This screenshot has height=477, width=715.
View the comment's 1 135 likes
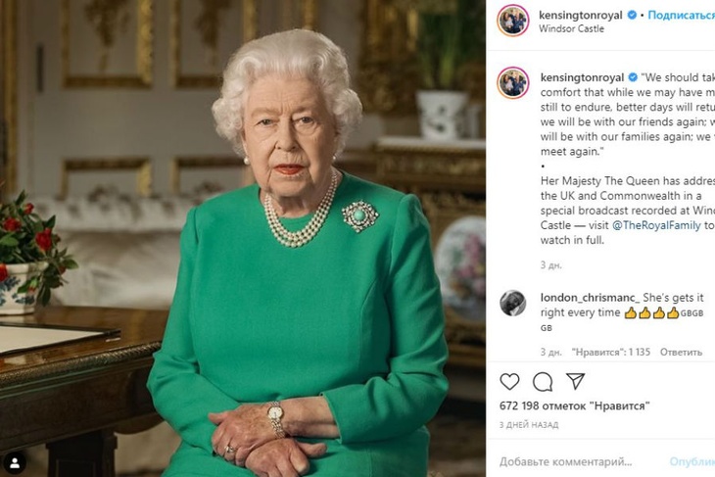613,352
